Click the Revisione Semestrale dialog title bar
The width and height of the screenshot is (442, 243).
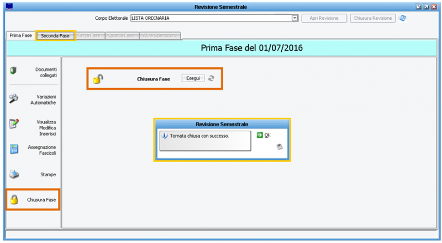[x=222, y=124]
